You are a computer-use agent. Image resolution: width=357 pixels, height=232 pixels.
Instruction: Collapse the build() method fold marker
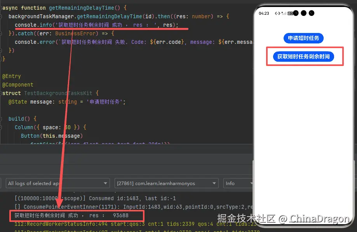[x=1, y=119]
